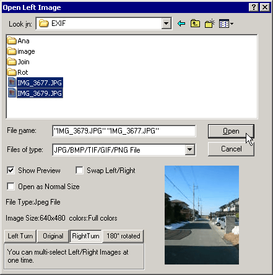Click the Open button
Image resolution: width=273 pixels, height=275 pixels.
[x=231, y=131]
